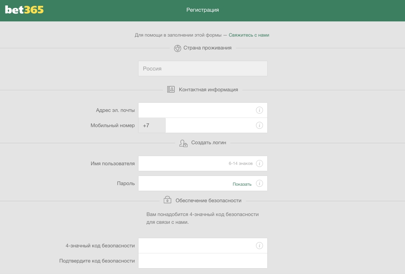Screen dimensions: 405x274
Task: Open the Свяжитесь с нами link
Action: [249, 35]
